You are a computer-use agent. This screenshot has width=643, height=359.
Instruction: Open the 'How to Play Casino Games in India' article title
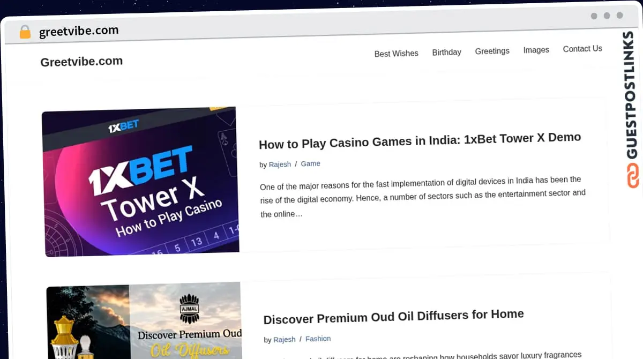point(420,141)
